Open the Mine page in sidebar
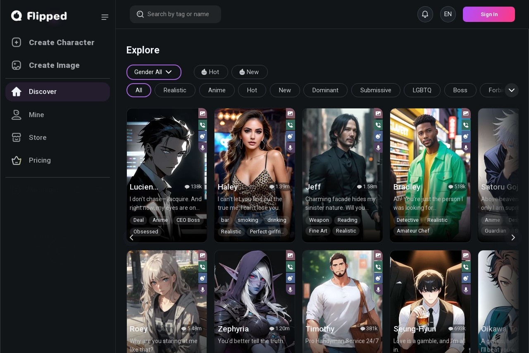The width and height of the screenshot is (529, 353). (x=57, y=115)
